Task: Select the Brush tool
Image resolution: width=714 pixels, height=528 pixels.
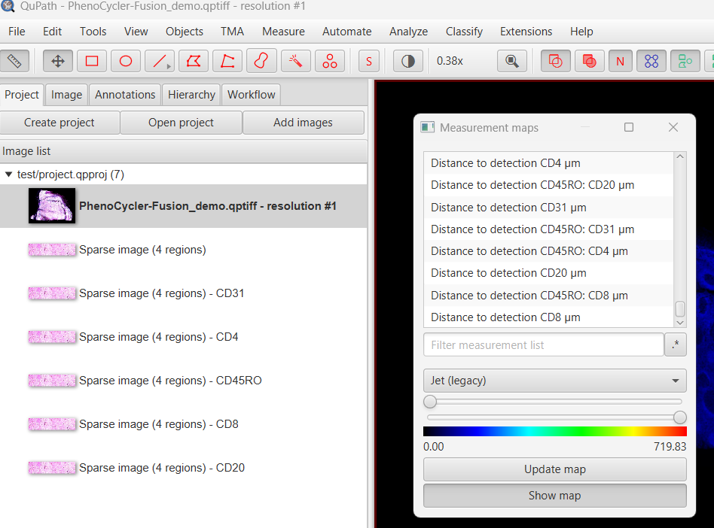Action: point(261,61)
